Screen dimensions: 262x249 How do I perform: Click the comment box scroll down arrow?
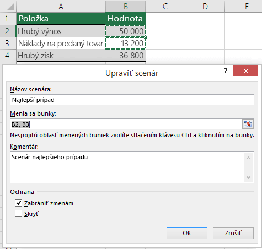248,177
